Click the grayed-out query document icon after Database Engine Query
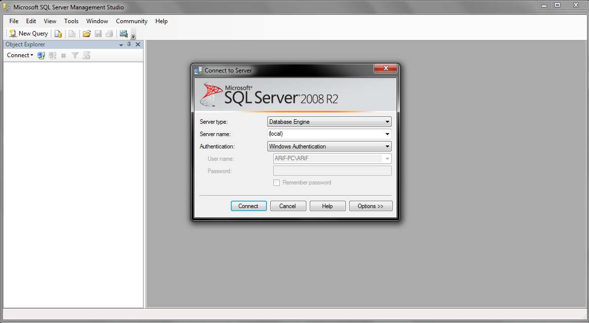 [72, 34]
